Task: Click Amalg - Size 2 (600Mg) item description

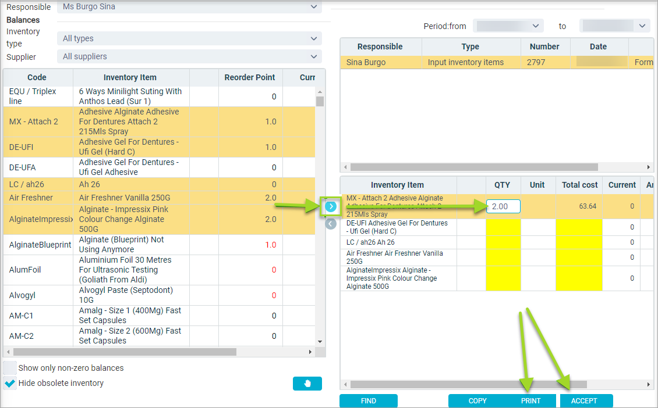Action: point(130,336)
